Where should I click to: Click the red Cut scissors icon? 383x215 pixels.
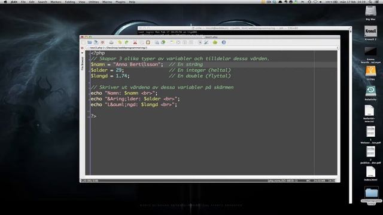pyautogui.click(x=135, y=42)
